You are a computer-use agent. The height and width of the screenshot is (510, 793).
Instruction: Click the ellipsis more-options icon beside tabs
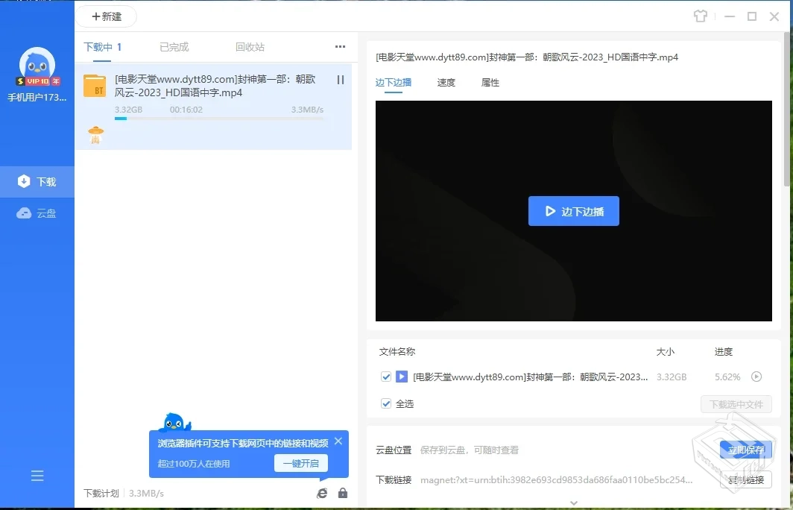coord(340,46)
